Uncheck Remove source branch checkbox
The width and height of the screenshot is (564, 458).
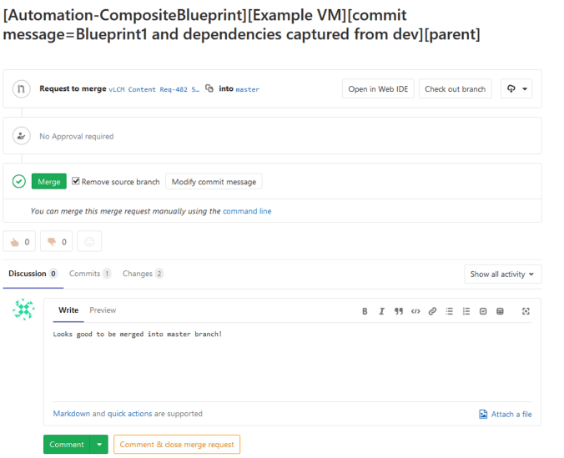tap(76, 181)
